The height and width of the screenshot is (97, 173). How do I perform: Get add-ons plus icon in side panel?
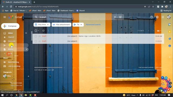coord(170,57)
